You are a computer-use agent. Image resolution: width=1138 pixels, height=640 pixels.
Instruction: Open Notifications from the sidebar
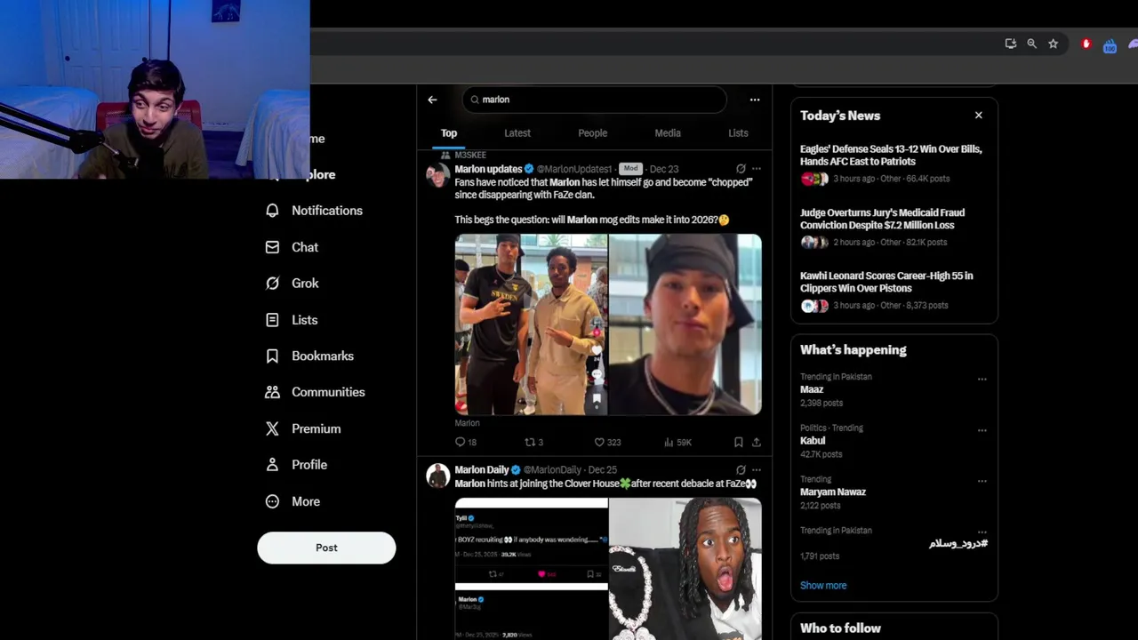[x=314, y=211]
